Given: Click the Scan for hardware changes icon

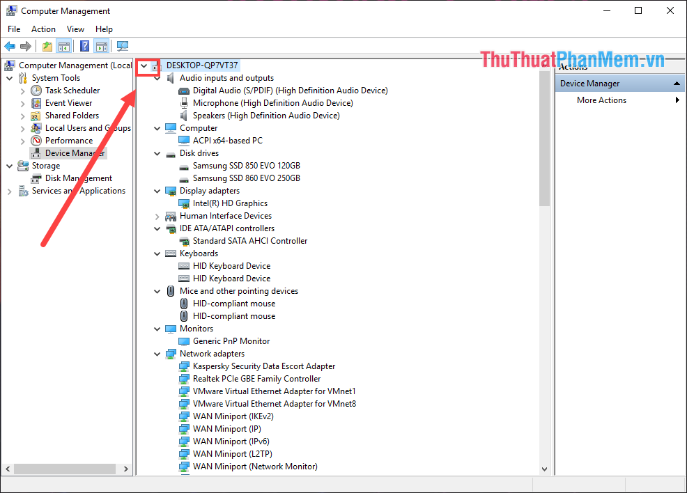Looking at the screenshot, I should tap(123, 46).
